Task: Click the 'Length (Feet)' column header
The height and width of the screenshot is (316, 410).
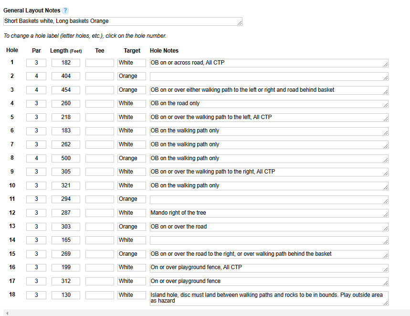Action: 66,51
